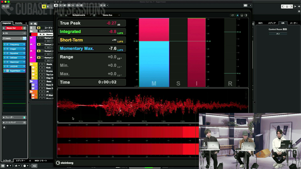Click the redo arrow icon
The height and width of the screenshot is (169, 301).
point(7,6)
